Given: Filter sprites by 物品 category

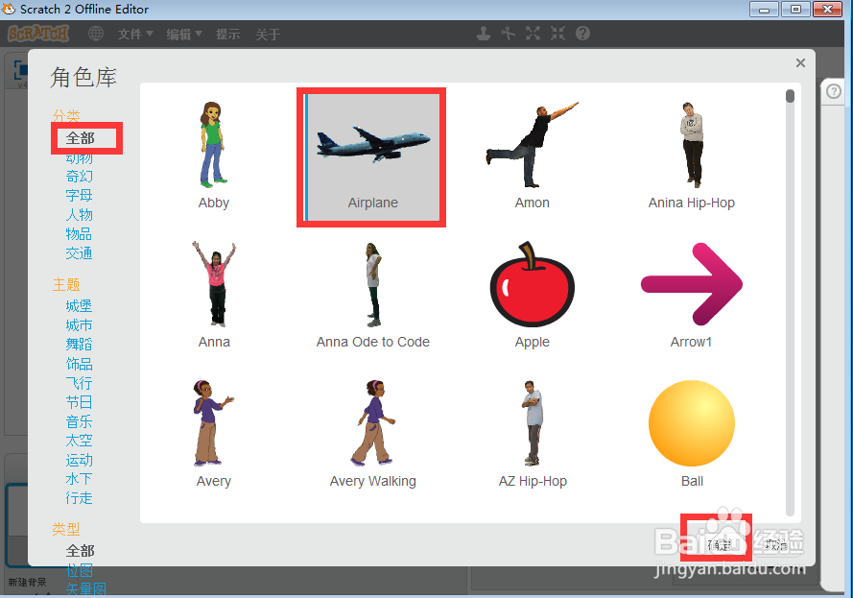Looking at the screenshot, I should pos(80,234).
